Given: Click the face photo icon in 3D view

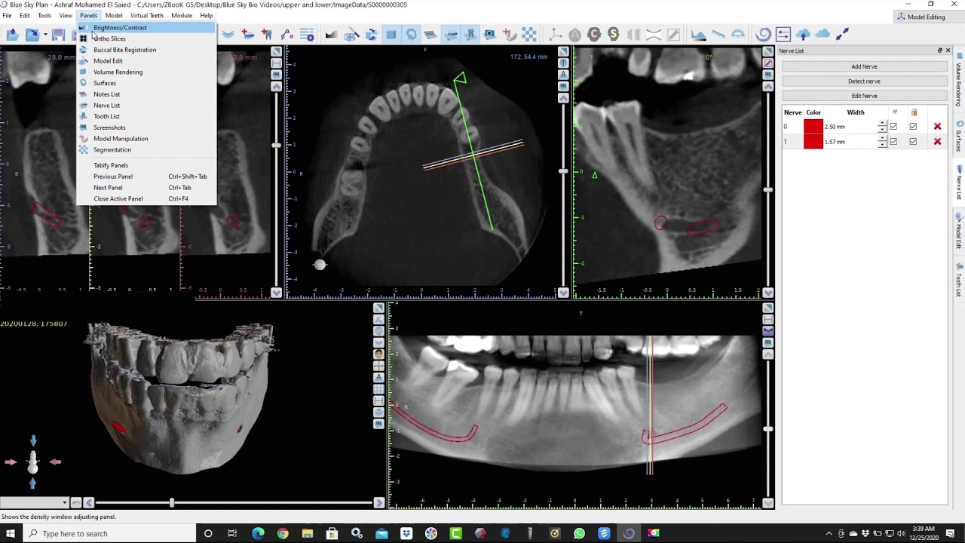Looking at the screenshot, I should pos(378,354).
